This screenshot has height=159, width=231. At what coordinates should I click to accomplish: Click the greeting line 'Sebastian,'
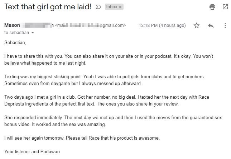click(15, 42)
